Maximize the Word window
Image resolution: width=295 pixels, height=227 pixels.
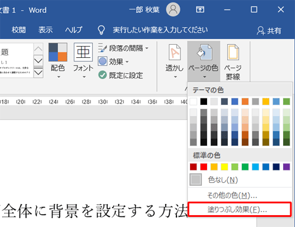tap(254, 9)
